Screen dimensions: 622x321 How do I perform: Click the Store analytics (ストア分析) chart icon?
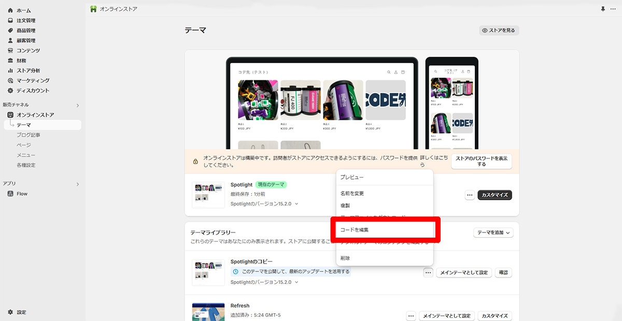[10, 70]
